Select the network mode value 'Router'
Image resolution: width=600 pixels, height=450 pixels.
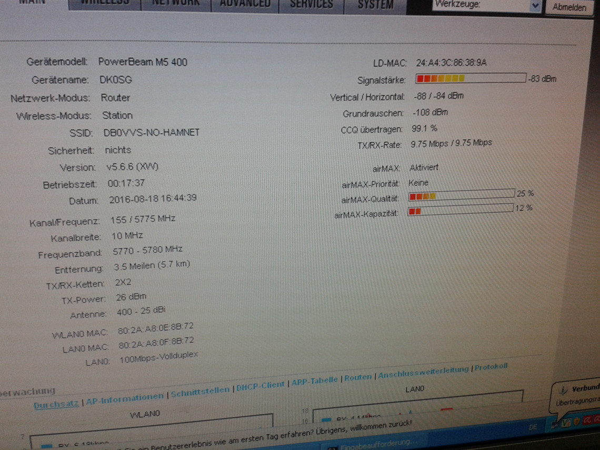(x=116, y=97)
